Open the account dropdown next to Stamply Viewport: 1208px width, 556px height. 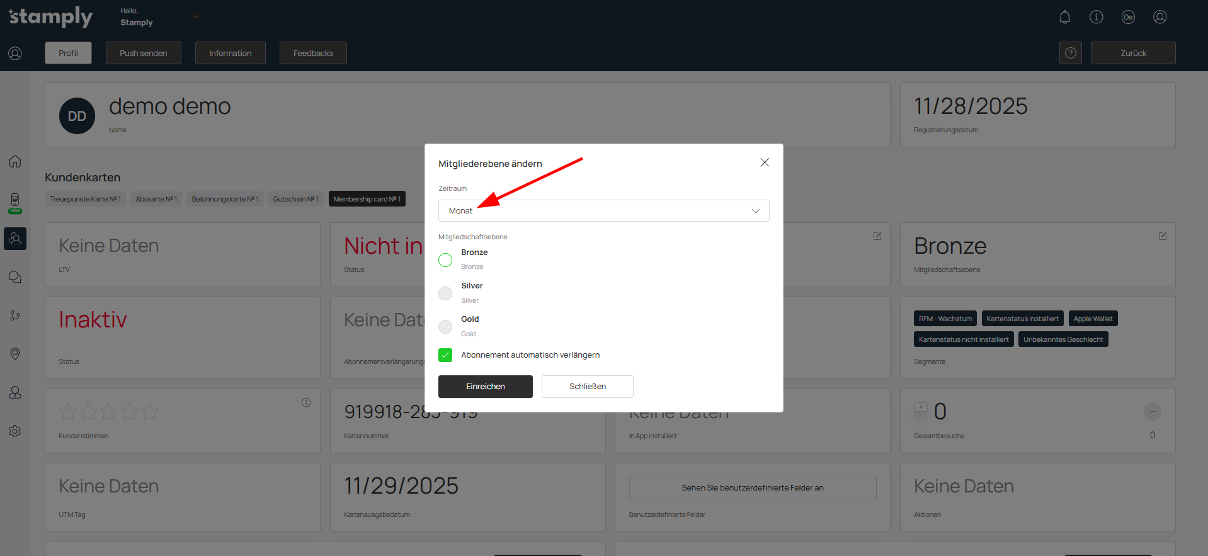[x=195, y=17]
